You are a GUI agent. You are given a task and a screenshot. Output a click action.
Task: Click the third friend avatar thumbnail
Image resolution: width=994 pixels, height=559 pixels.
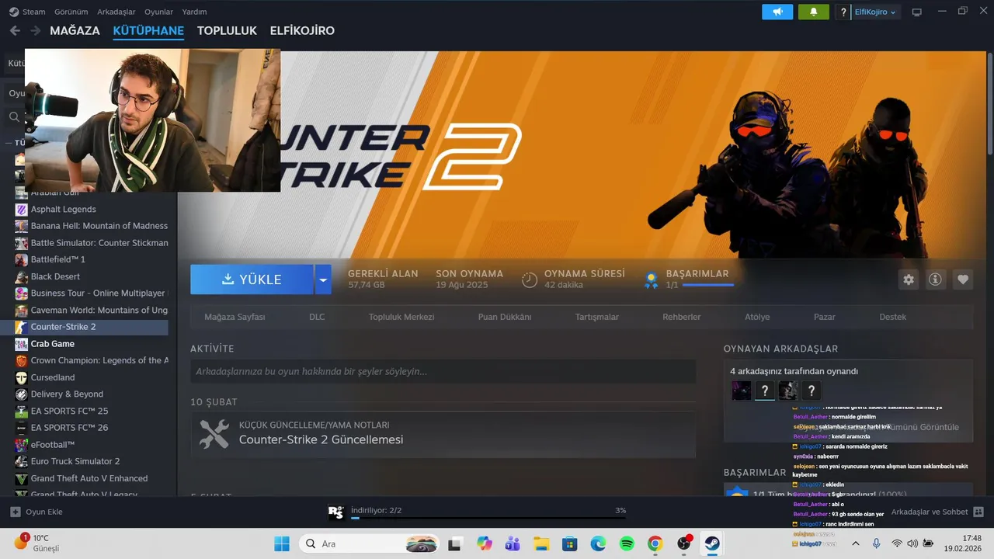788,391
